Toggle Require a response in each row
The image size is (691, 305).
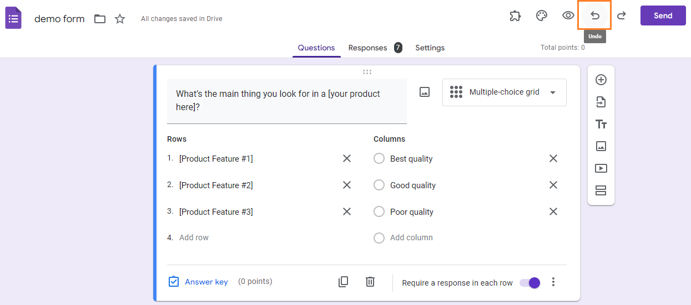(530, 283)
